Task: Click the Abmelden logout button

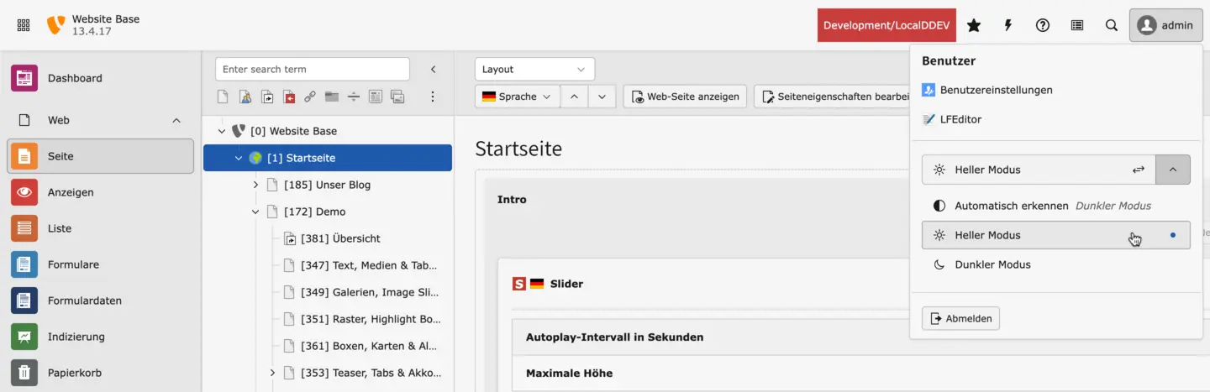Action: 960,319
